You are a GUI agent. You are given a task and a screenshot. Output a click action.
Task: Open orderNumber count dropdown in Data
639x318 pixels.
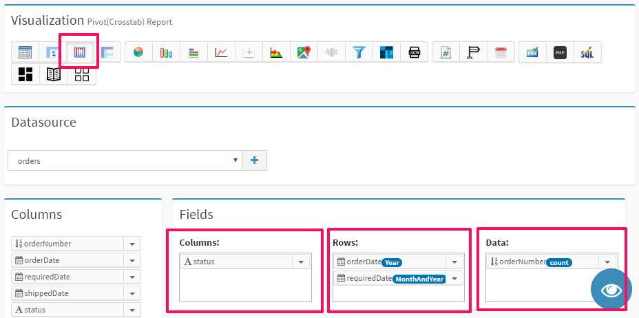coord(607,262)
